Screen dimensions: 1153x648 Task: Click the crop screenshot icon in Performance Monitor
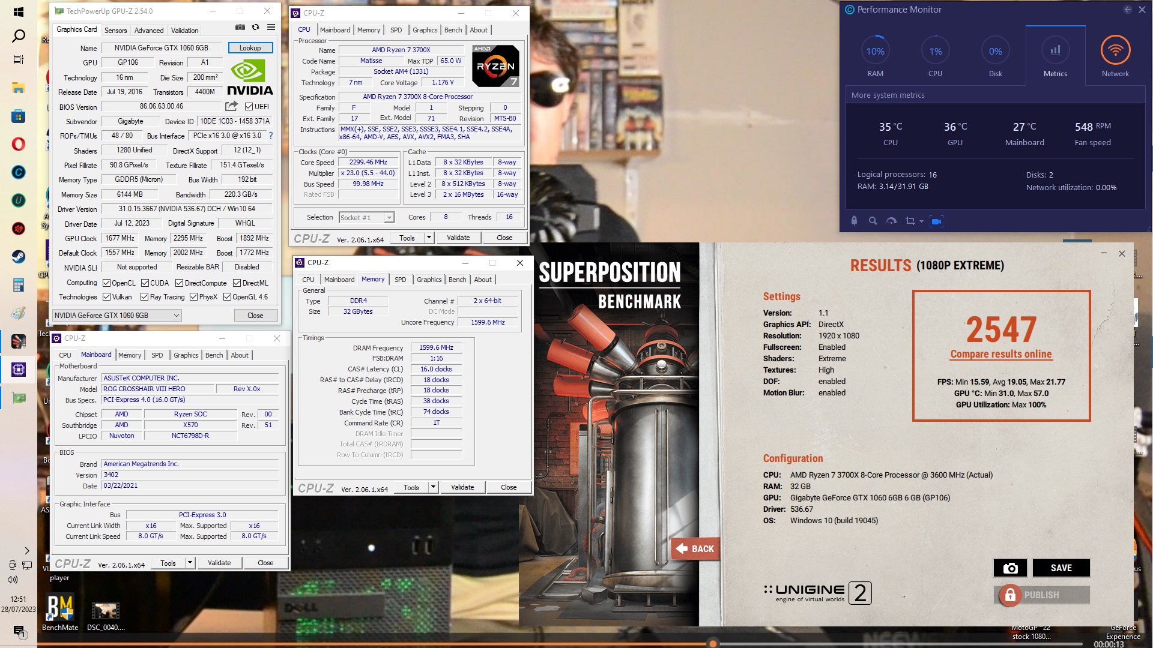coord(910,221)
